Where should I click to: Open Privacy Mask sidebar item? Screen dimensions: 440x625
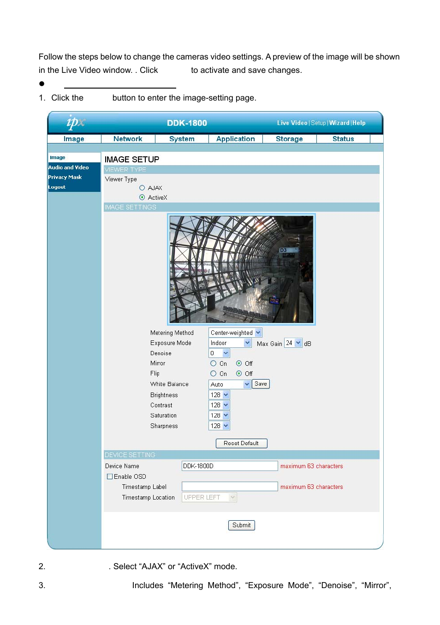point(65,177)
